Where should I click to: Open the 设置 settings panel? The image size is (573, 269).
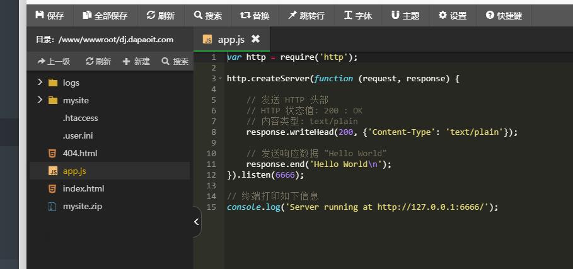click(453, 16)
